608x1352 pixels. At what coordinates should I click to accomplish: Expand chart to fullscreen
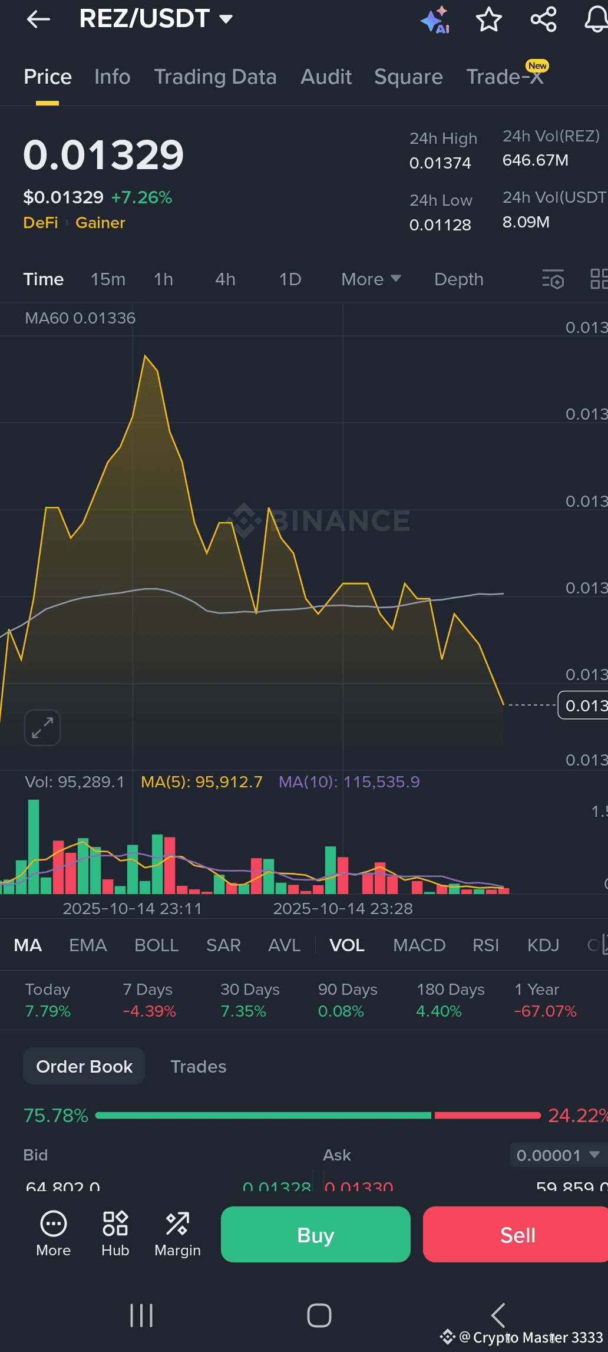pyautogui.click(x=42, y=728)
